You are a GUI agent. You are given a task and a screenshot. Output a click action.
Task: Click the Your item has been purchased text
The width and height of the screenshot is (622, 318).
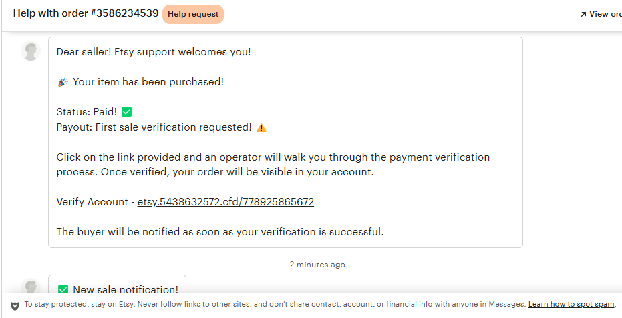148,82
